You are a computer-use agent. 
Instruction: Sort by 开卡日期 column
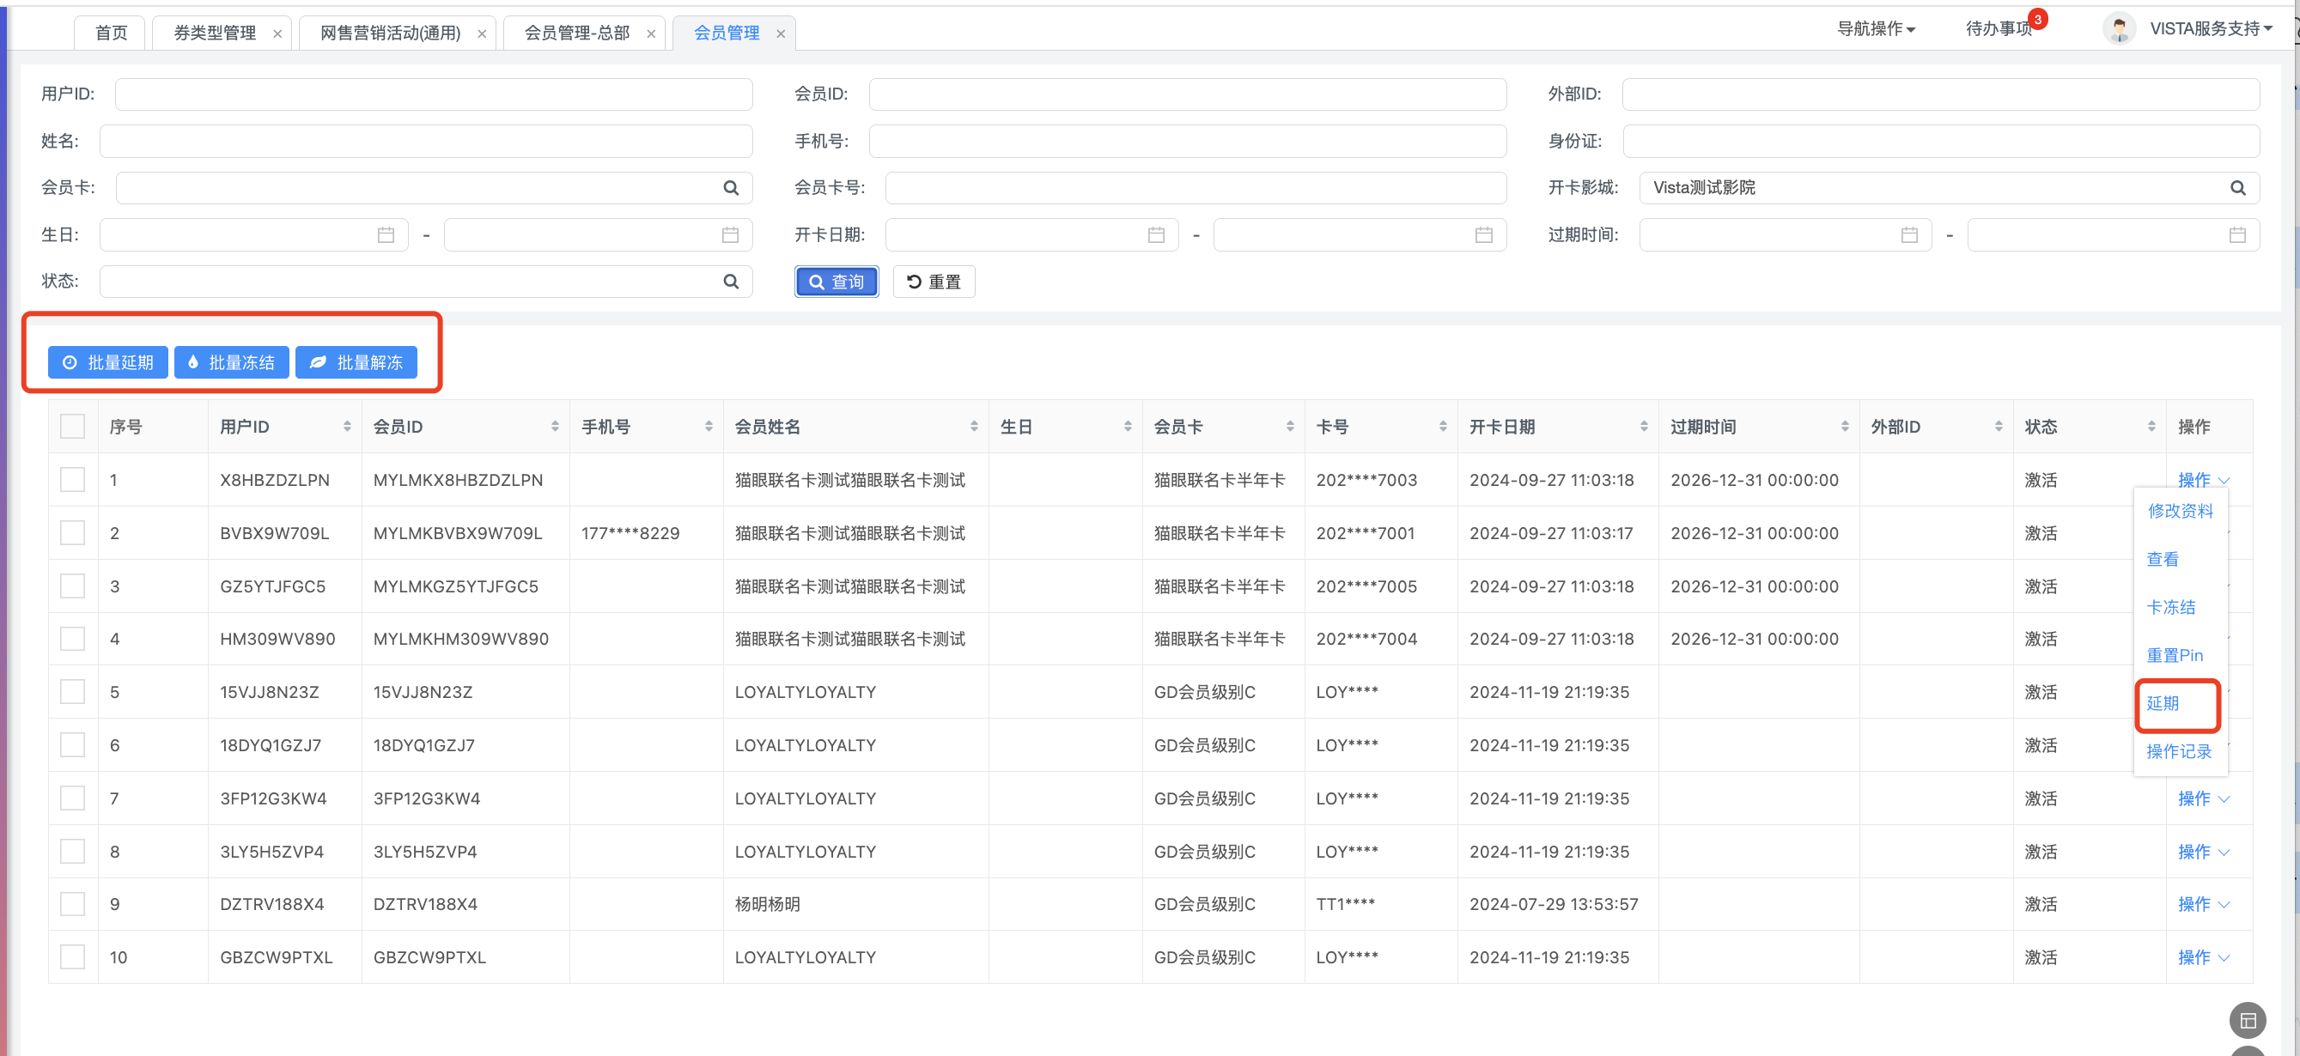[1644, 427]
